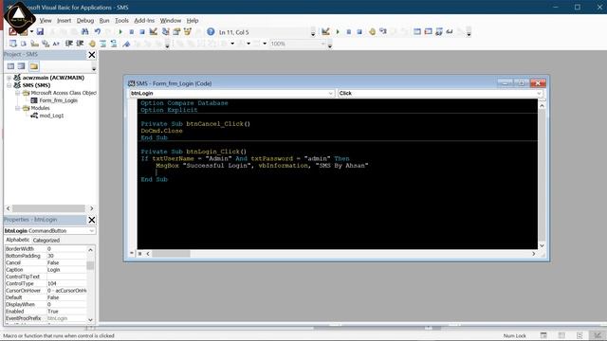Open the Insert menu
Viewport: 607px width, 341px height.
pos(64,21)
